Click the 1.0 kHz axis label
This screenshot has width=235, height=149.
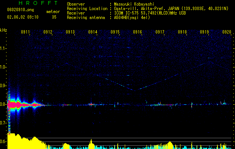point(3,67)
